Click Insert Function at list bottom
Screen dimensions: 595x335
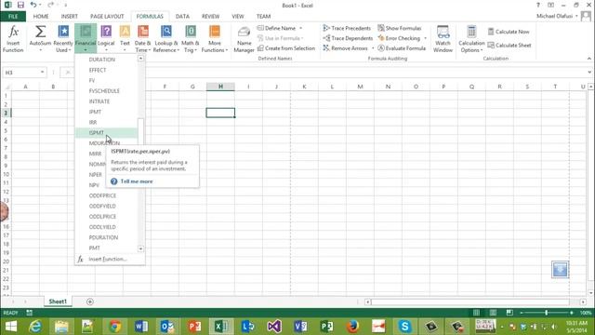110,259
